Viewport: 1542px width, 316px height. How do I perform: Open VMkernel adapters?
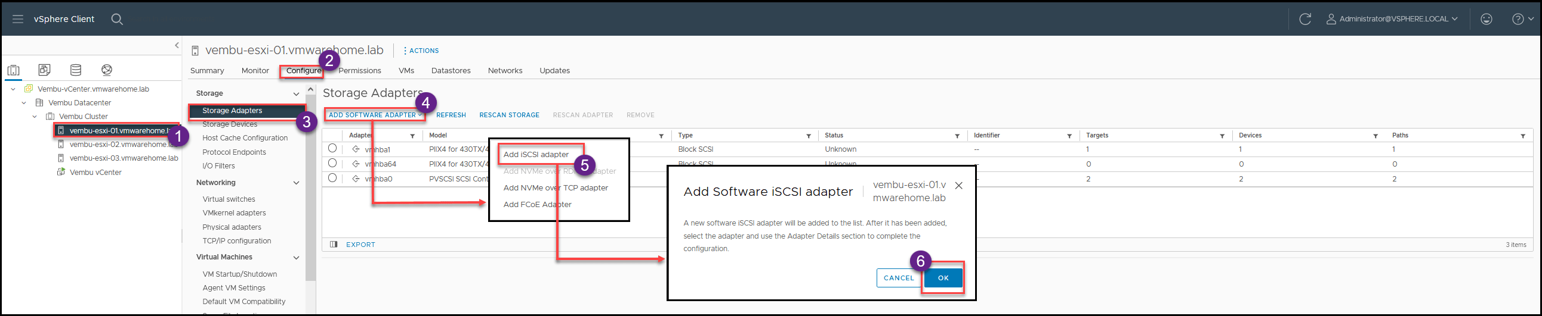tap(234, 213)
